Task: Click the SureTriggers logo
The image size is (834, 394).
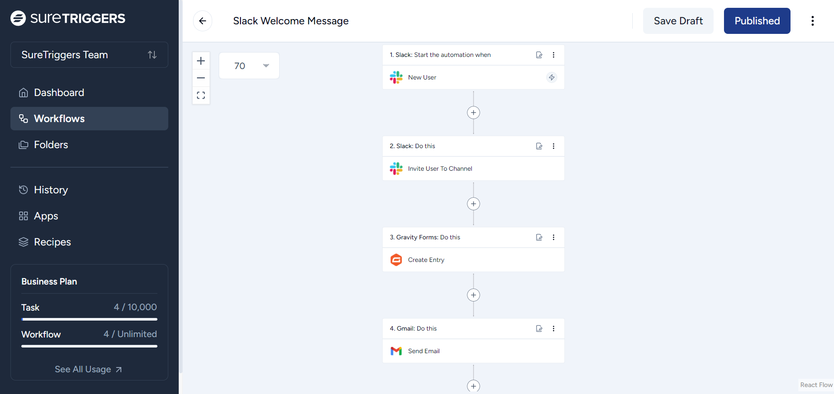Action: click(x=67, y=18)
